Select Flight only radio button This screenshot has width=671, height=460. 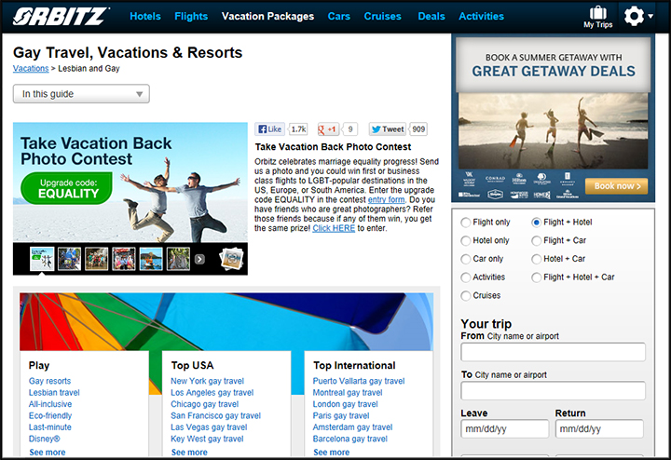(466, 223)
